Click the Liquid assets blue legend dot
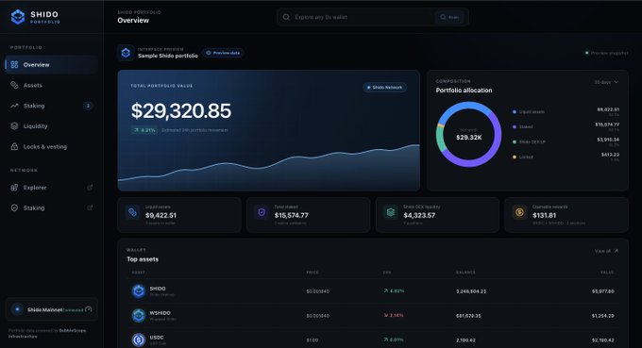This screenshot has width=642, height=348. 515,111
